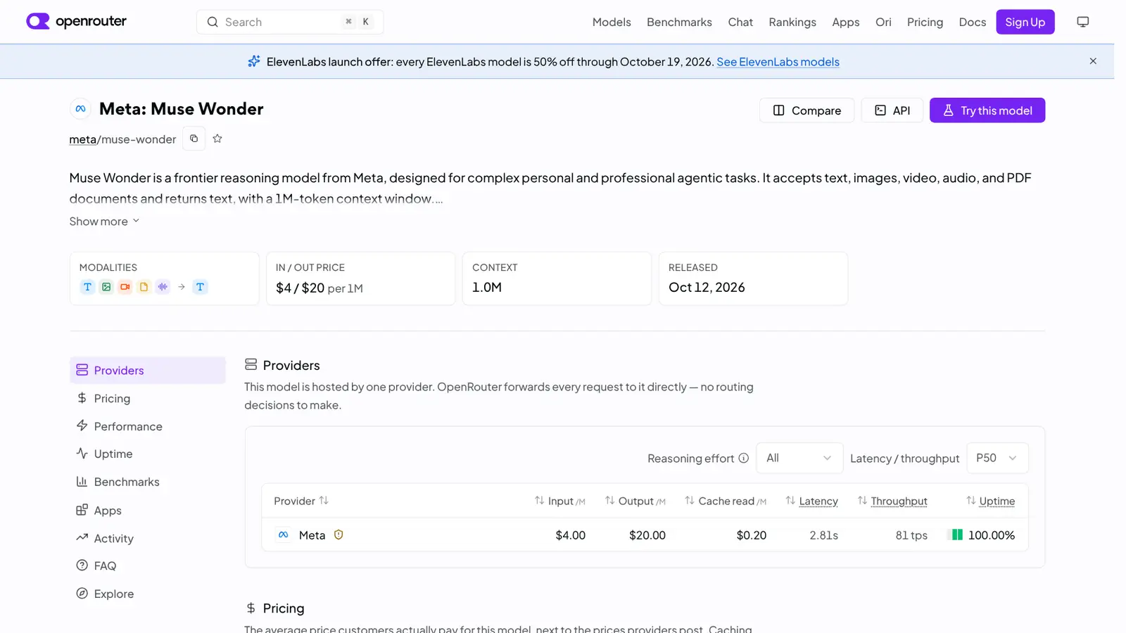Sort table by Cache read price
The width and height of the screenshot is (1126, 633).
click(726, 501)
